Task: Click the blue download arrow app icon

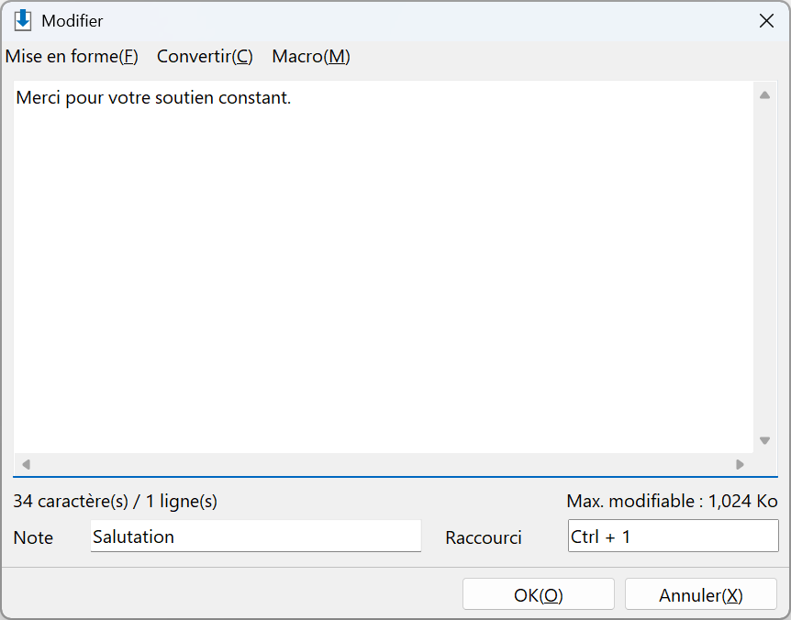Action: click(x=22, y=21)
